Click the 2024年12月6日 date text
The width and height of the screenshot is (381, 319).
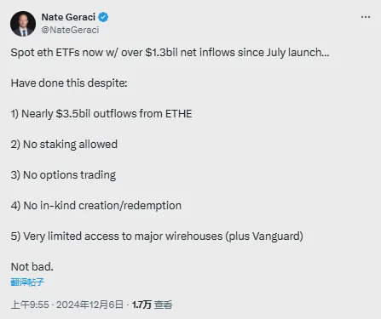[89, 305]
